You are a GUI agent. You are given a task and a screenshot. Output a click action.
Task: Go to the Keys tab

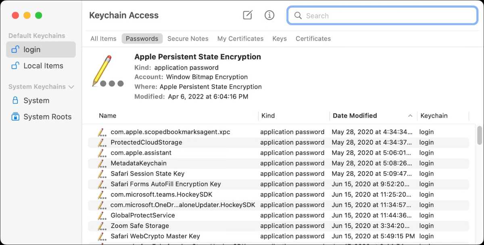(x=280, y=39)
